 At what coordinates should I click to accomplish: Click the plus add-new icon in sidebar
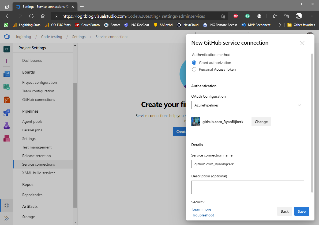pos(7,61)
